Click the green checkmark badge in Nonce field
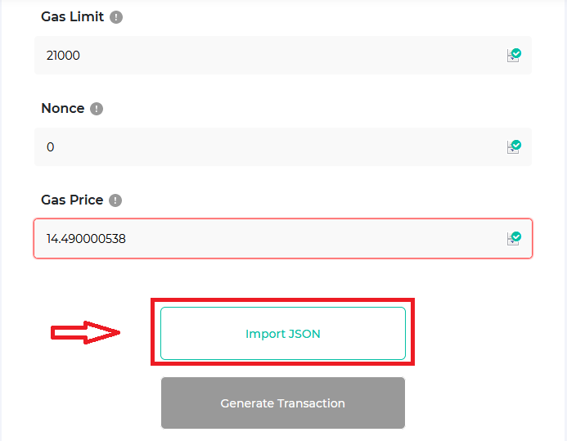567x441 pixels. click(x=516, y=145)
